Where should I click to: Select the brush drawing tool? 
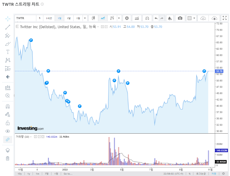click(x=8, y=44)
